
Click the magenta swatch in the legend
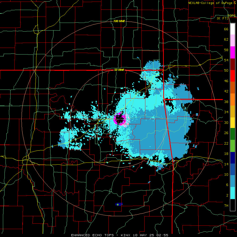point(233,52)
